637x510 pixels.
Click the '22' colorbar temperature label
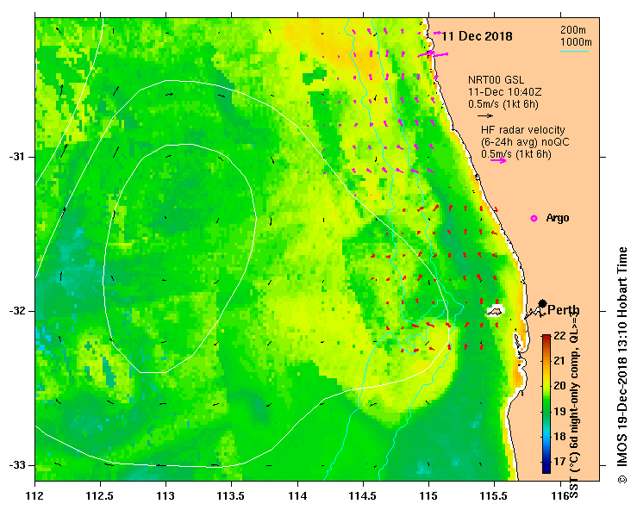(559, 335)
